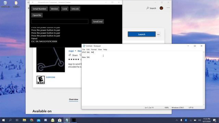Show hidden system tray icons
Image resolution: width=219 pixels, height=123 pixels.
(x=177, y=120)
